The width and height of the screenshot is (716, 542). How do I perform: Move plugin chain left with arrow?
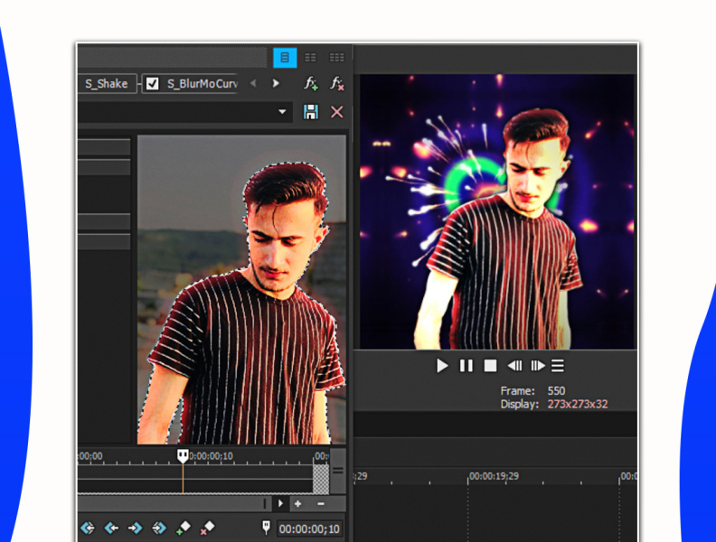pyautogui.click(x=253, y=83)
